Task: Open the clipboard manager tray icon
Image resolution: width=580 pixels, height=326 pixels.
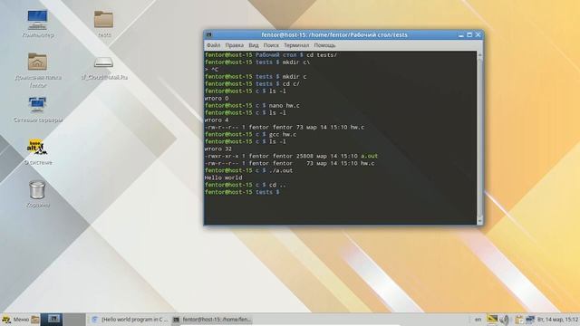Action: click(x=519, y=320)
